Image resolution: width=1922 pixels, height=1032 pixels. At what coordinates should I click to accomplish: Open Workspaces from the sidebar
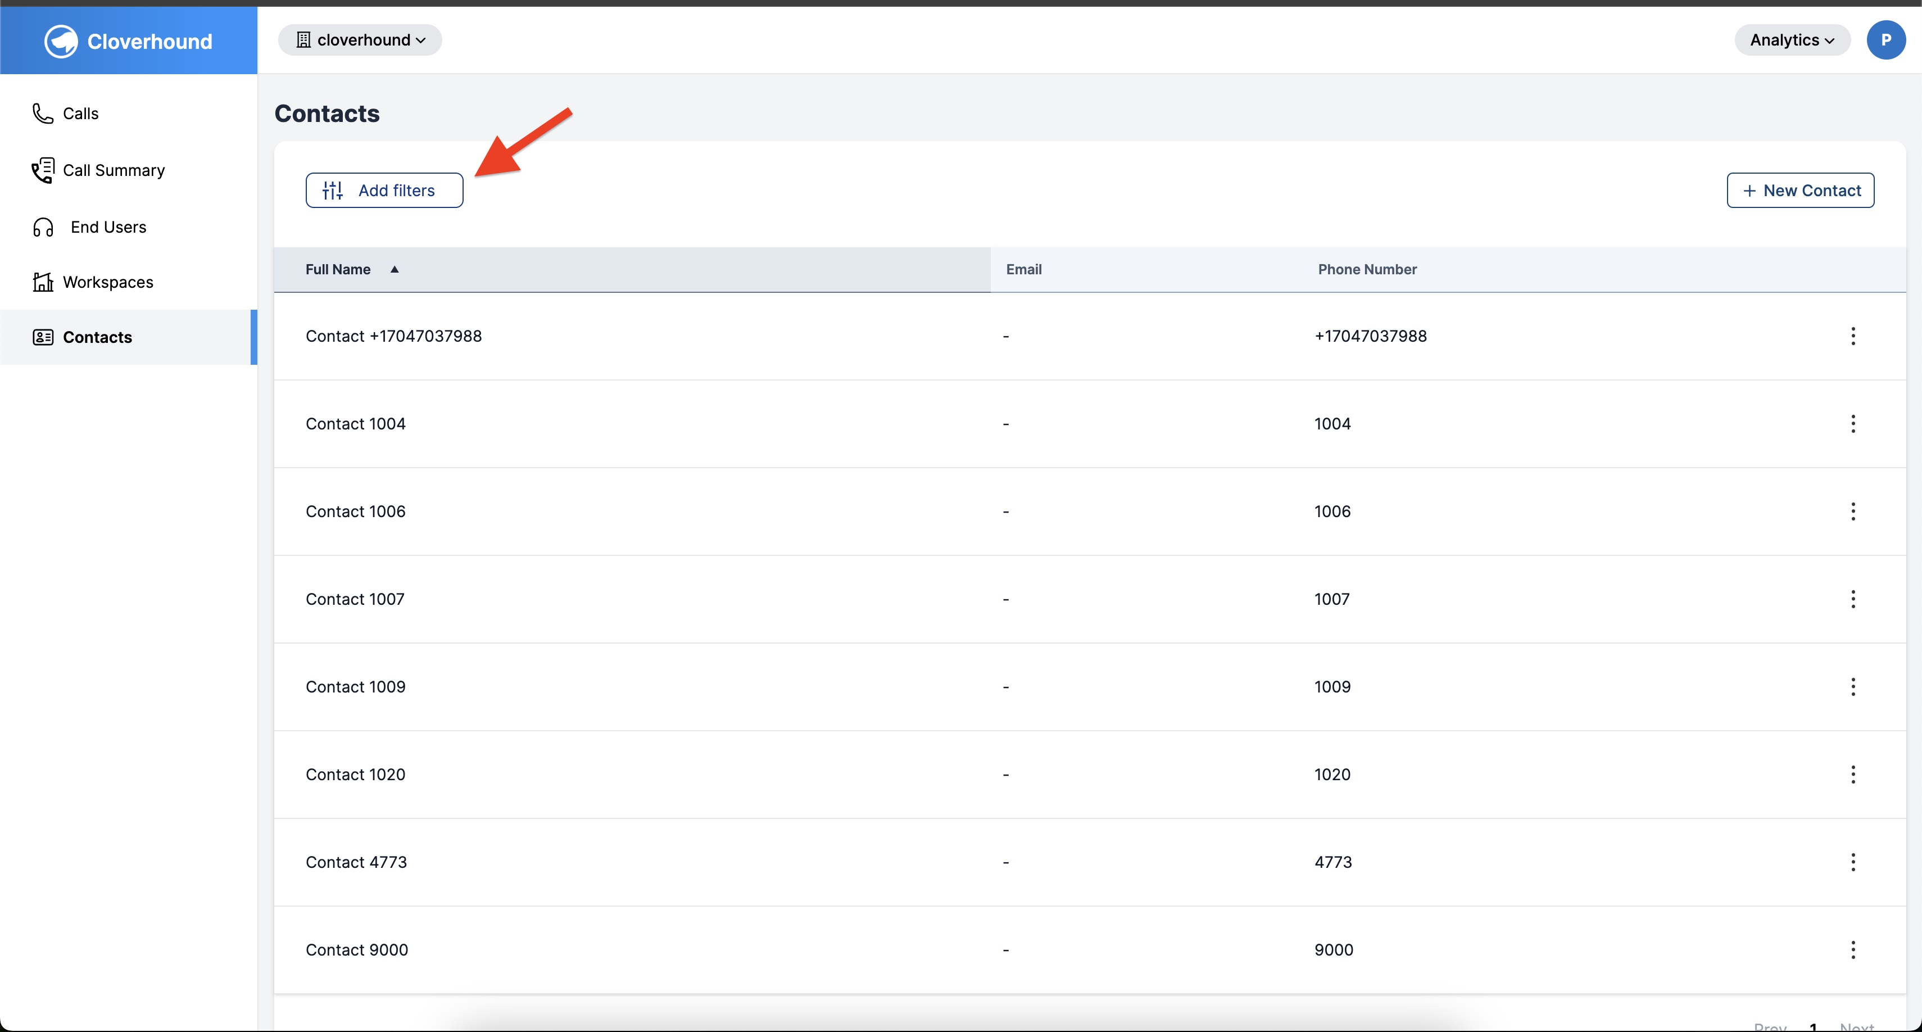128,282
